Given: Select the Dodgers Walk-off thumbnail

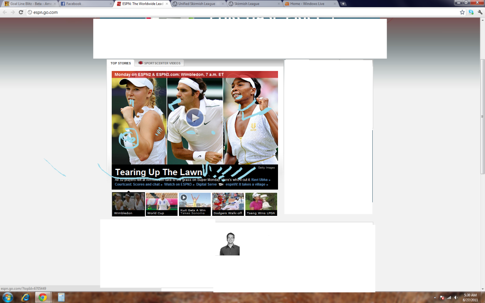Looking at the screenshot, I should [228, 204].
